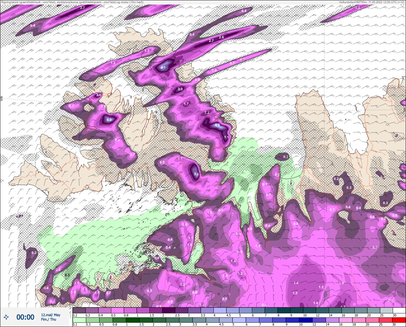
Task: Click the 00:00 forecast time display
Action: pyautogui.click(x=25, y=317)
